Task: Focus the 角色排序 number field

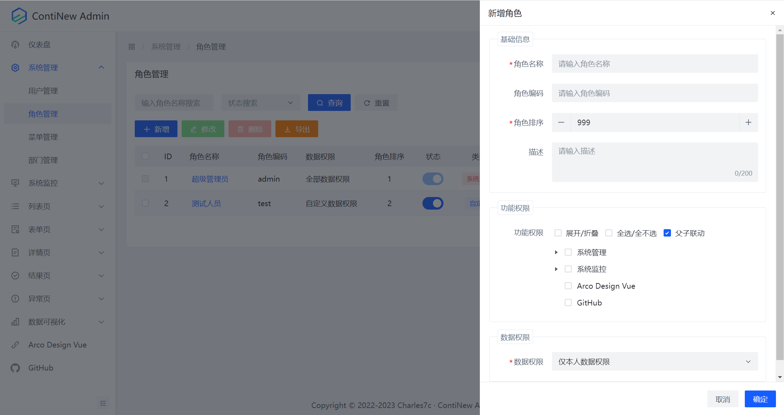Action: click(655, 122)
